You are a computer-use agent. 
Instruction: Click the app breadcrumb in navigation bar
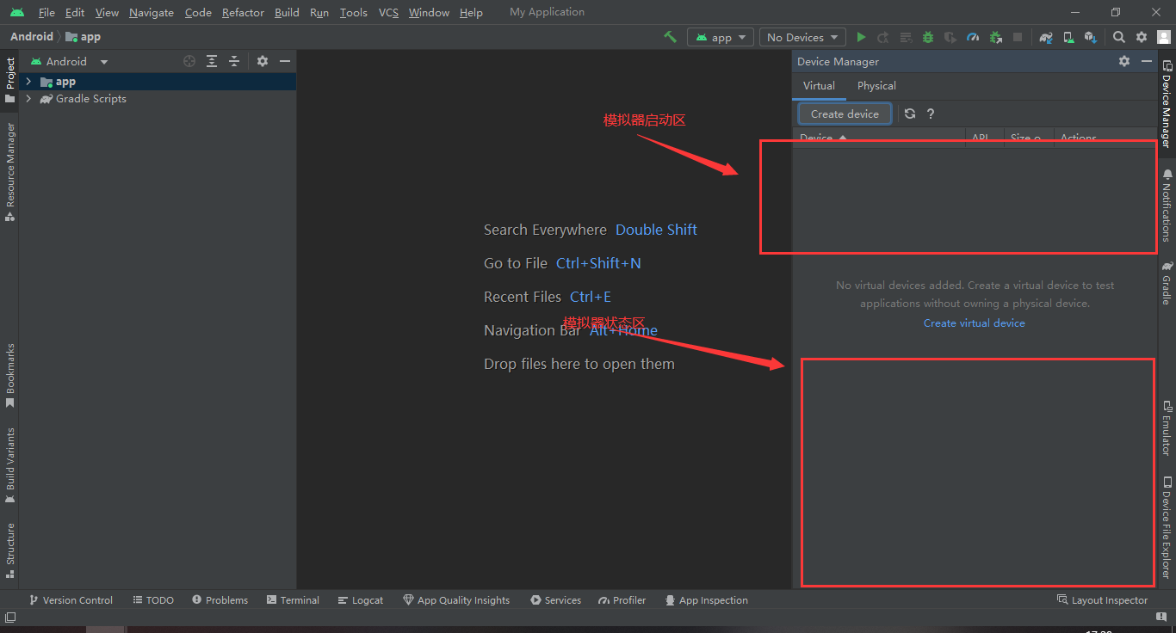coord(84,37)
